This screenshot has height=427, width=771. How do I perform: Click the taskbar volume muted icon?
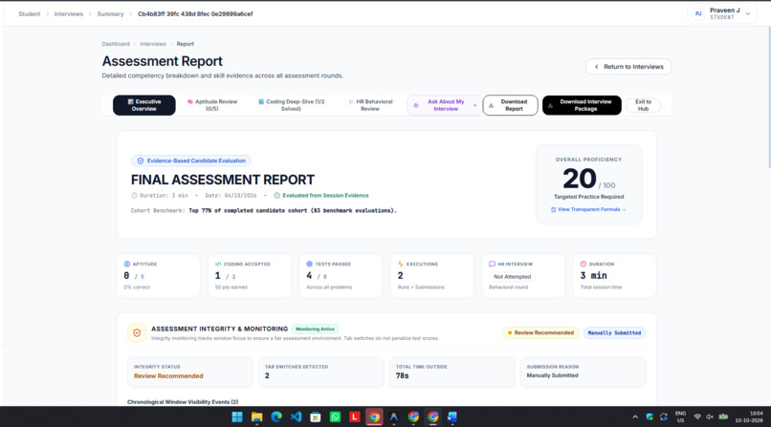pos(710,417)
